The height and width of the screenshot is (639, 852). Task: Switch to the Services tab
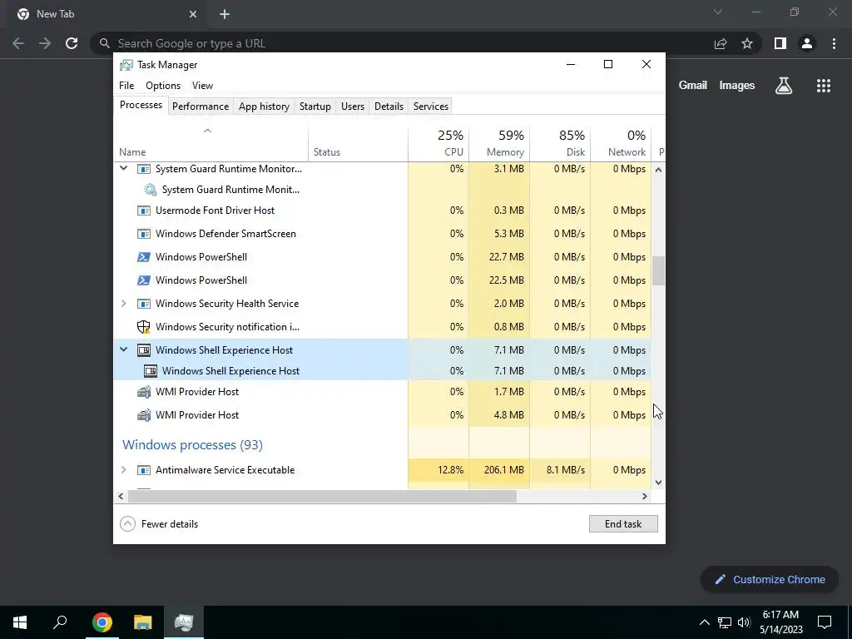click(x=431, y=106)
